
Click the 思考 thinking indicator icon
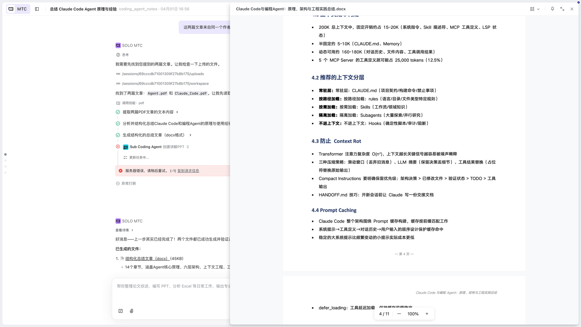coord(118,55)
